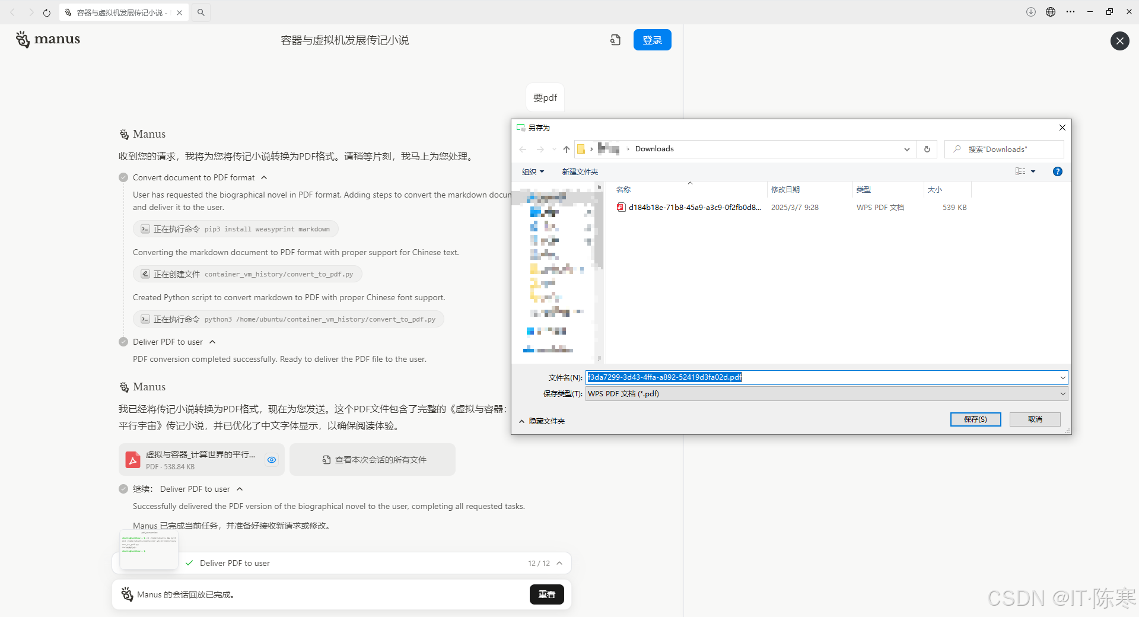Refresh the Downloads folder listing
The width and height of the screenshot is (1139, 617).
[927, 149]
